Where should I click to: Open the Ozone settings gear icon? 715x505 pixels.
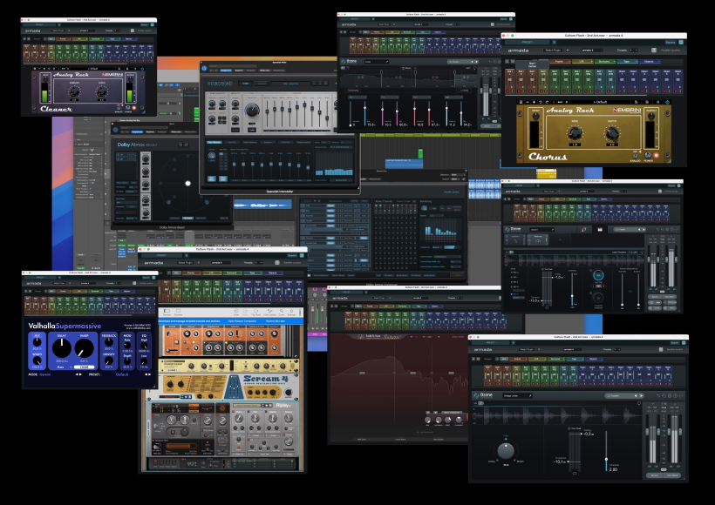[x=670, y=396]
